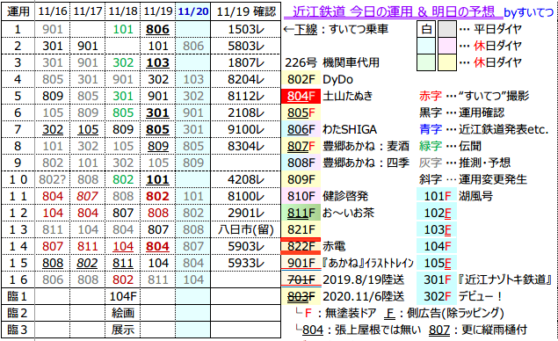Select the 802F DyDo legend entry

pos(317,79)
